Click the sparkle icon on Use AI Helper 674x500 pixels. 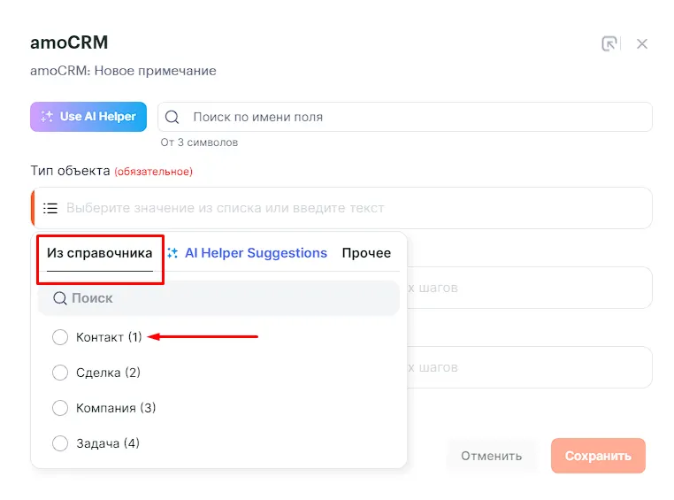pos(47,117)
